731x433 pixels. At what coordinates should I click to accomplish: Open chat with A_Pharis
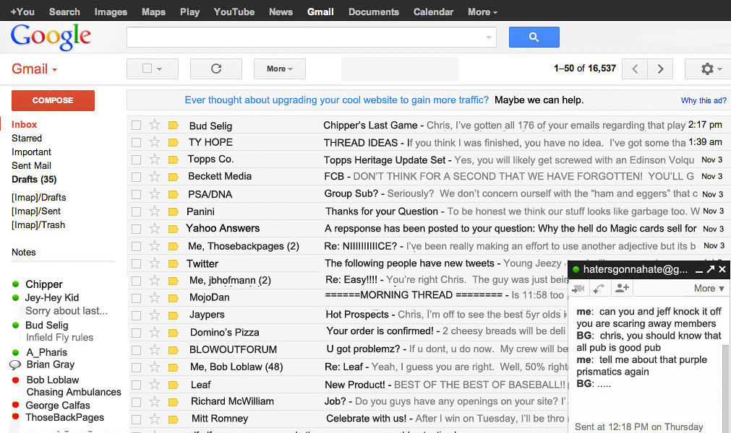coord(46,353)
